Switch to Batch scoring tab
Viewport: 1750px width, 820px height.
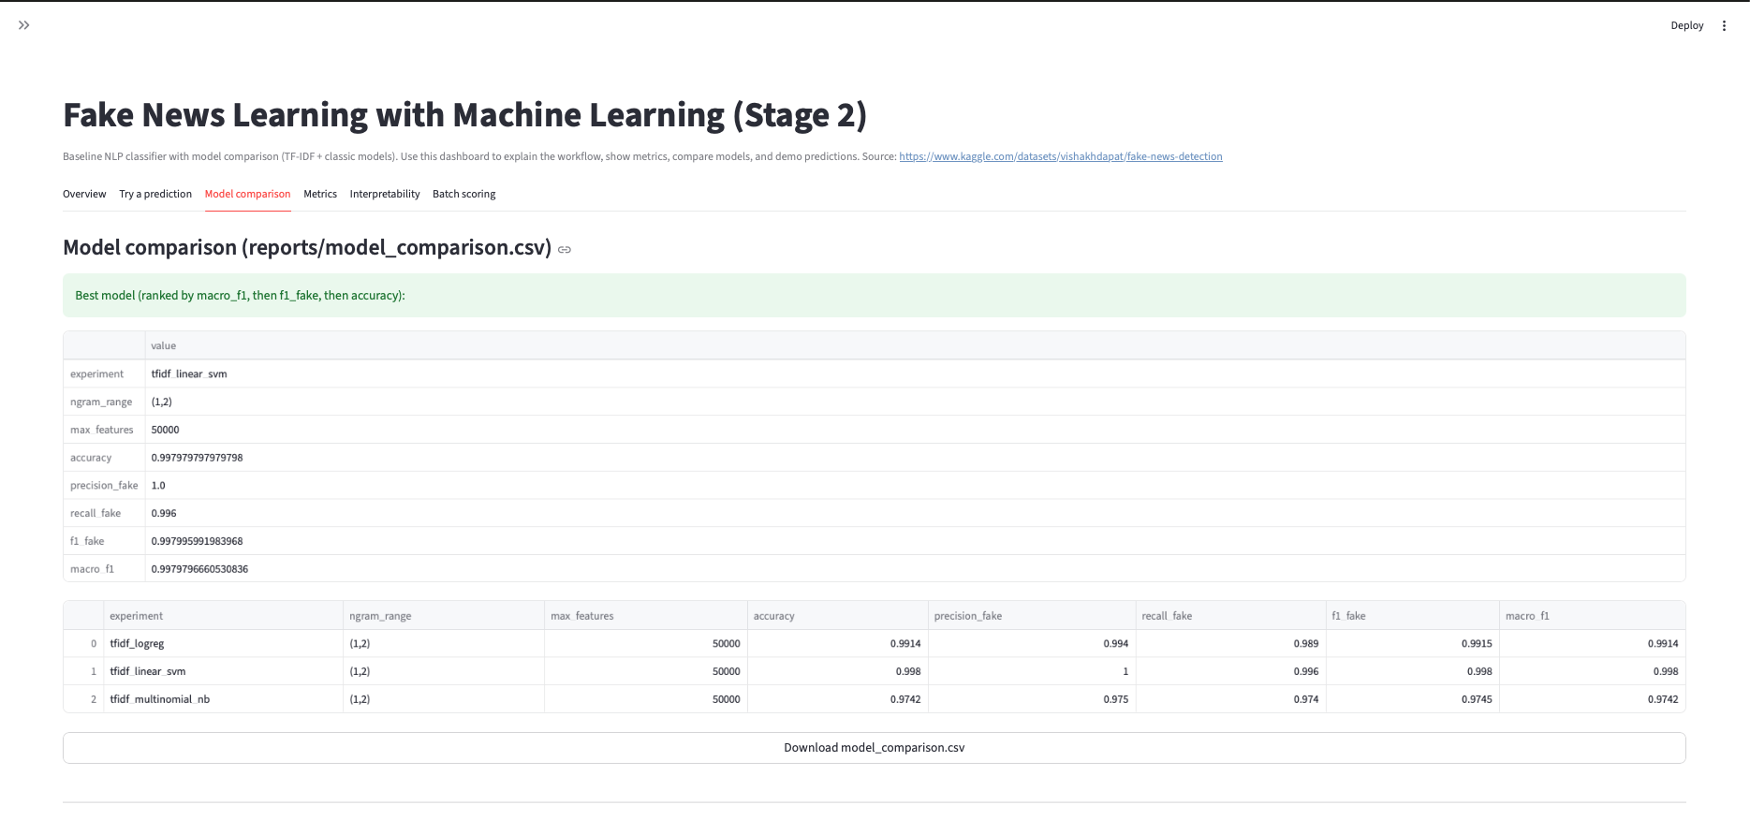[x=463, y=194]
